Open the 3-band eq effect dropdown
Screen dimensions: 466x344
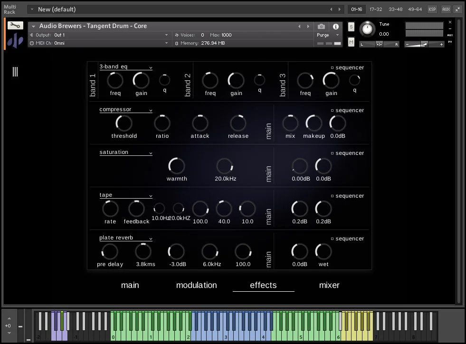[x=125, y=67]
